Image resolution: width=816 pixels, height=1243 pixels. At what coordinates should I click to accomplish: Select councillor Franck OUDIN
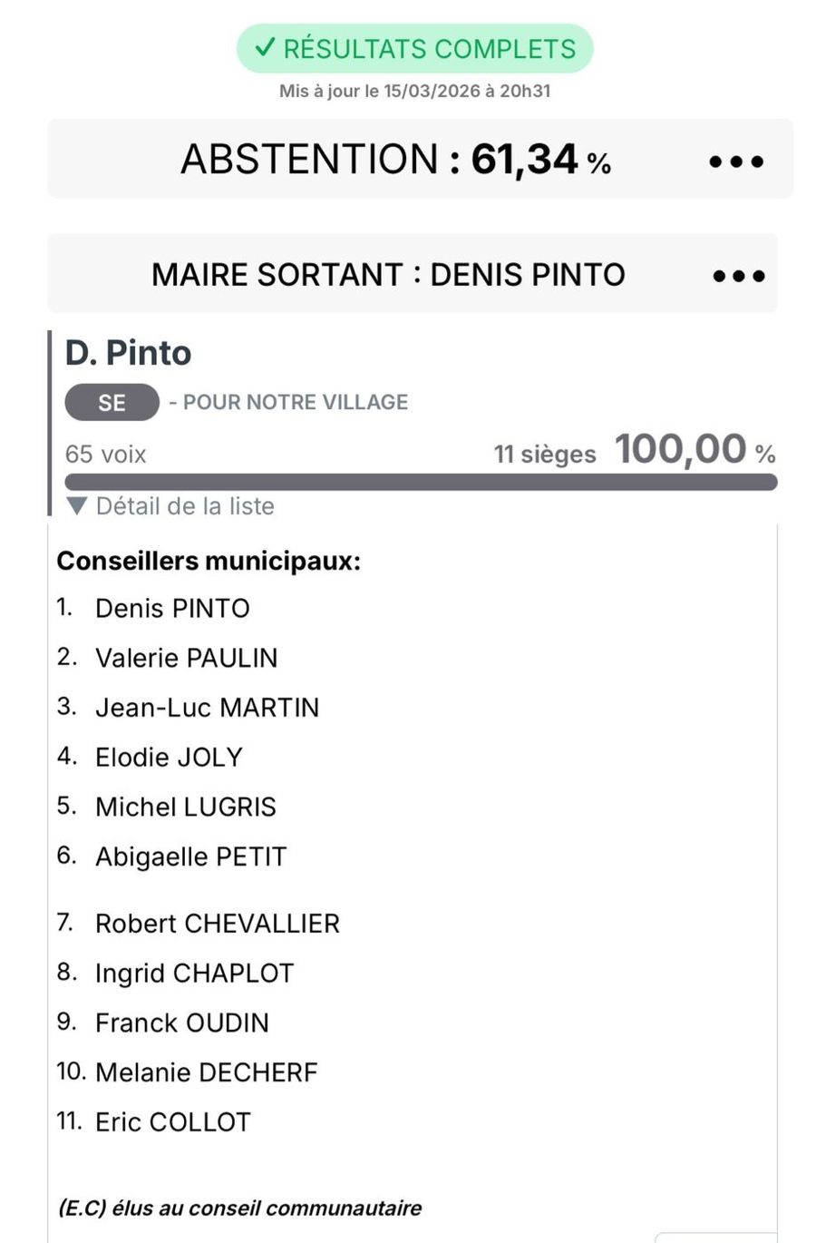point(181,1023)
